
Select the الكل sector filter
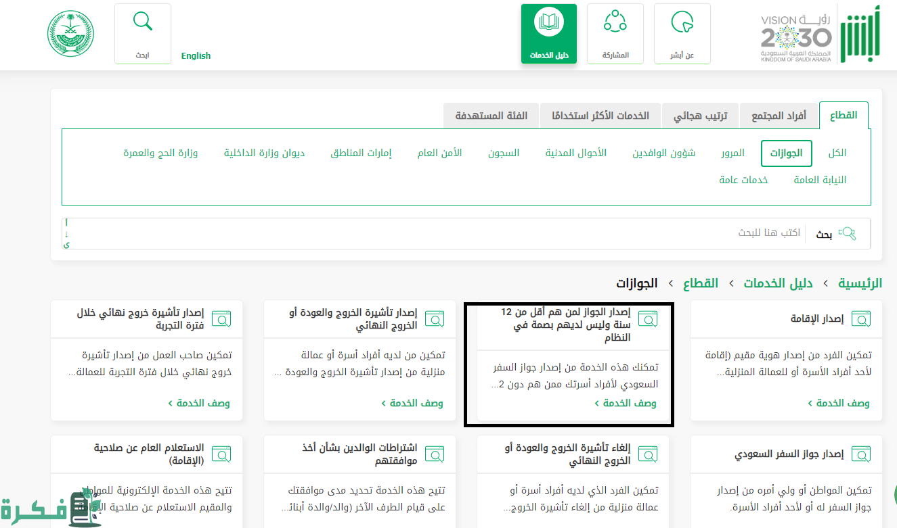click(837, 153)
